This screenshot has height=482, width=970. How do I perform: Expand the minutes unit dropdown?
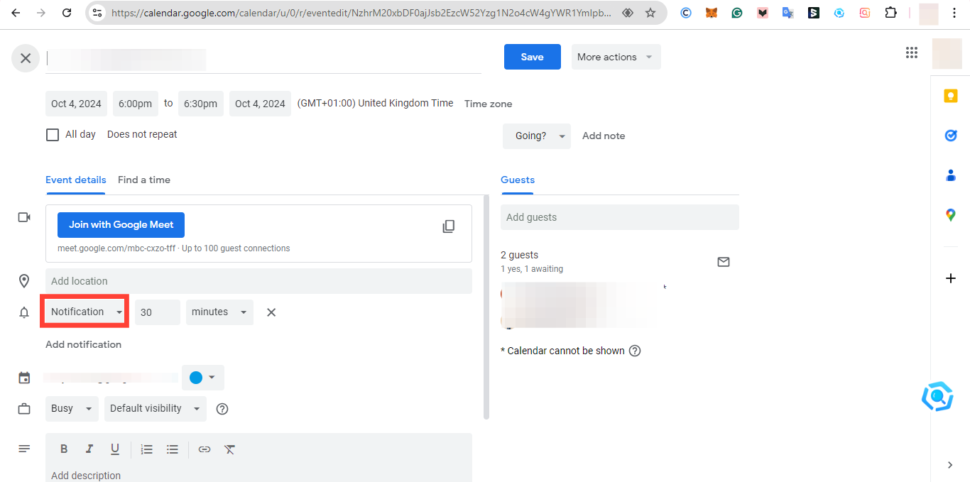pyautogui.click(x=219, y=312)
